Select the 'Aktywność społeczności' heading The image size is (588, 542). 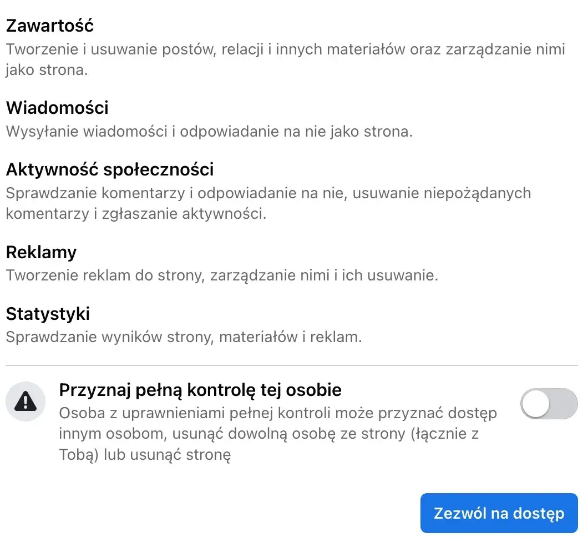coord(109,170)
